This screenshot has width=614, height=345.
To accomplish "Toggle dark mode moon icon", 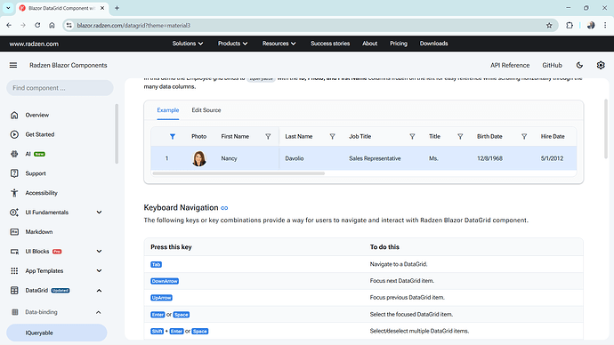I will pyautogui.click(x=579, y=65).
